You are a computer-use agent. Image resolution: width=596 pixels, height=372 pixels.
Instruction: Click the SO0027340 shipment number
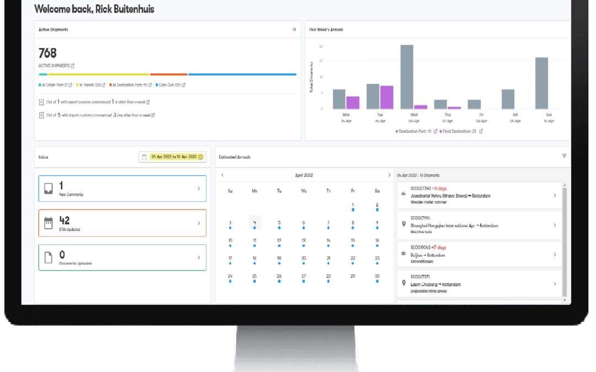[x=421, y=188]
